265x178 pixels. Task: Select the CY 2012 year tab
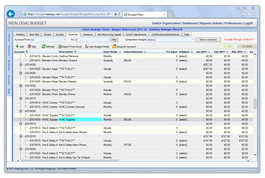point(247,46)
